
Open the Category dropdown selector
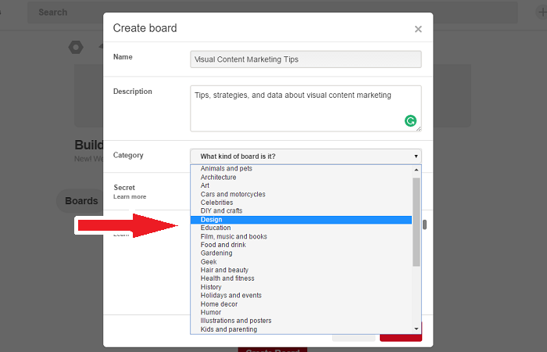coord(306,156)
